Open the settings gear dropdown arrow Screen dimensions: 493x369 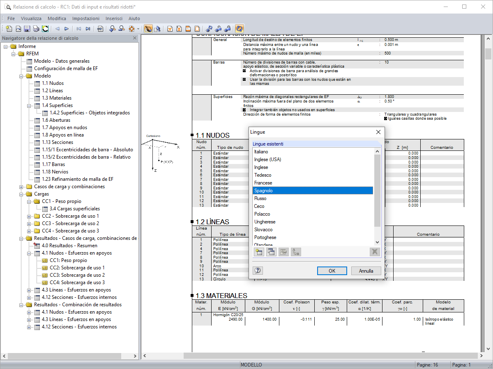coord(138,29)
